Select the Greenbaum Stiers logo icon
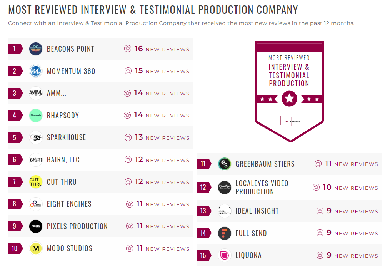The image size is (385, 268). coord(225,164)
